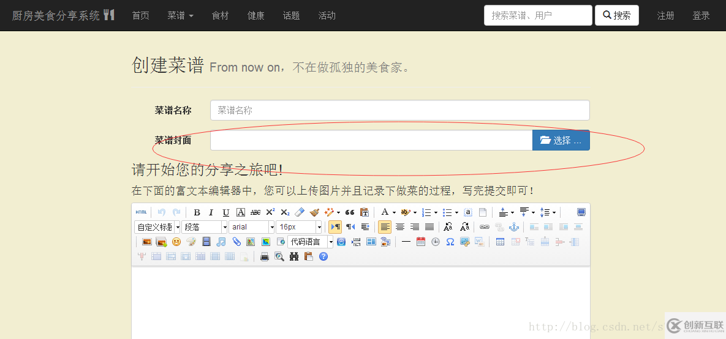Open fullscreen editor monitor icon
Screen dimensions: 726x339
pyautogui.click(x=581, y=212)
